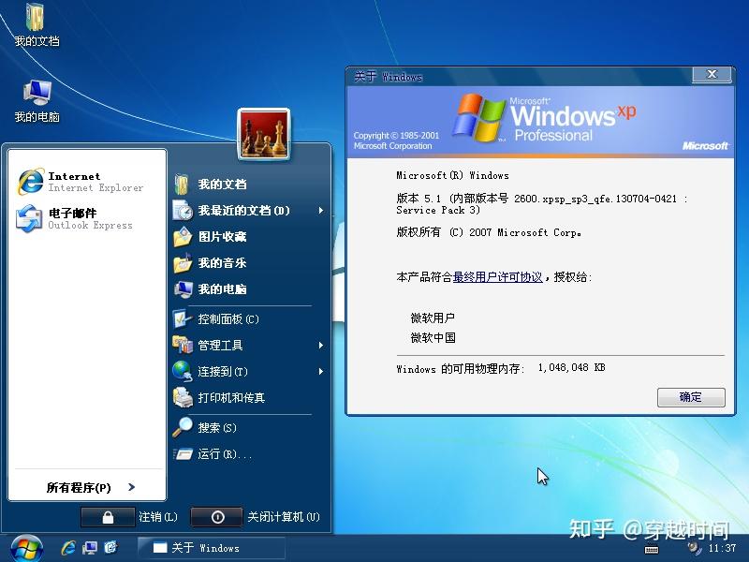
Task: Click Show Desktop quick launch icon
Action: (x=90, y=548)
